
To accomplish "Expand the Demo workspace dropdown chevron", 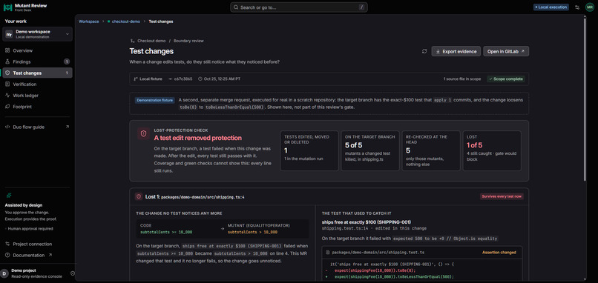I will point(67,34).
